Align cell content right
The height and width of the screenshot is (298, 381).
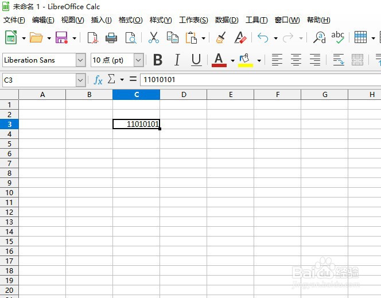coord(315,60)
